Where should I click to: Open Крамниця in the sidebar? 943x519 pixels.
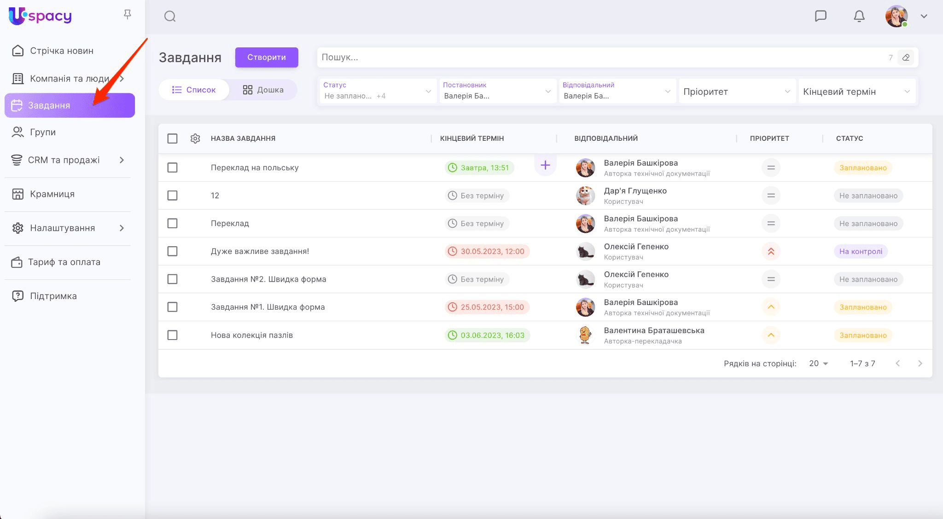52,194
